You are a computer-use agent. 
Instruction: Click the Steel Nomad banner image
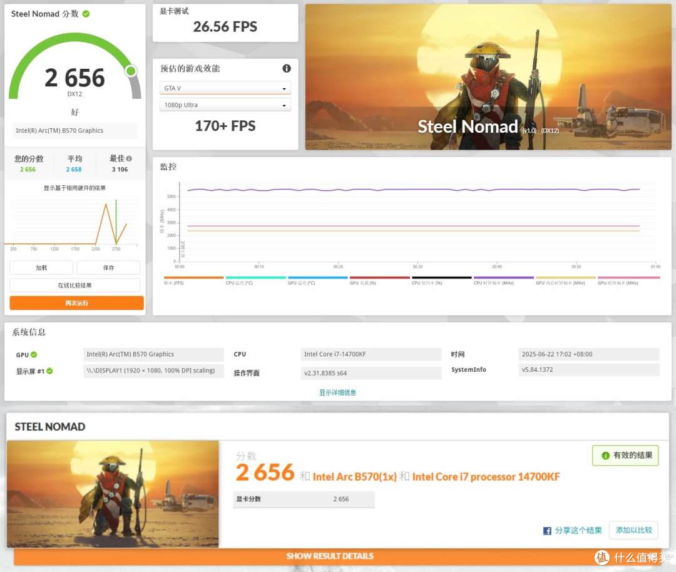488,77
